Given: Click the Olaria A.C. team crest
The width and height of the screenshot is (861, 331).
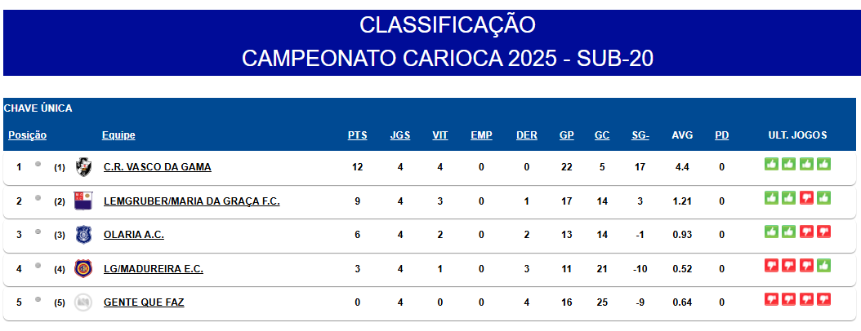Looking at the screenshot, I should 83,235.
